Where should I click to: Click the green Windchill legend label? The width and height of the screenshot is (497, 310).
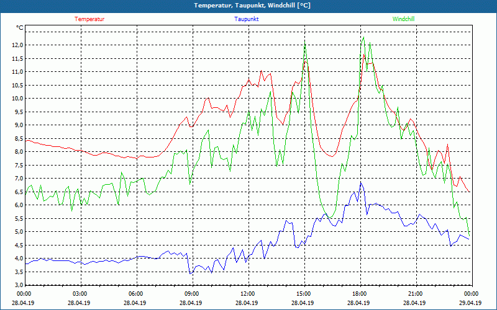click(x=403, y=19)
